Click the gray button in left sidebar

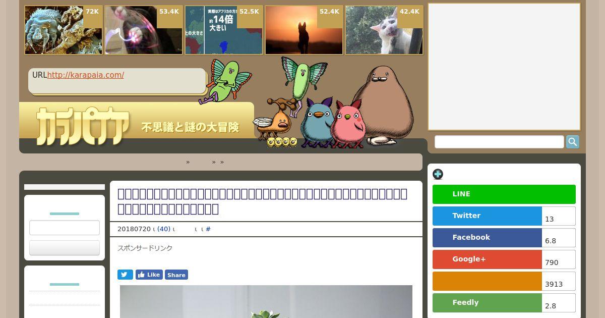coord(65,248)
